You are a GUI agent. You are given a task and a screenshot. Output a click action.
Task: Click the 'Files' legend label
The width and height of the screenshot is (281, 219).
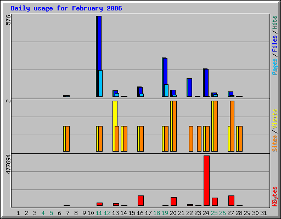[274, 44]
